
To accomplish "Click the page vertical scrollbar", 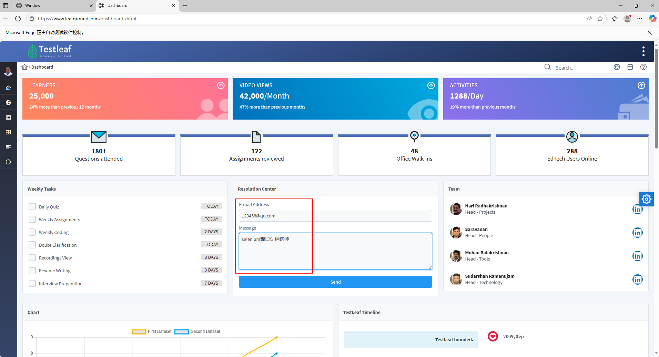I will (656, 99).
